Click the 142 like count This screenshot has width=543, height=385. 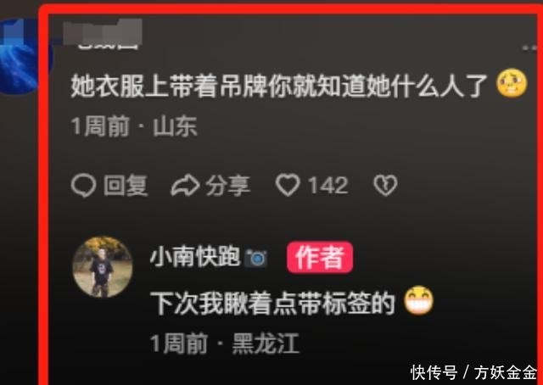tap(328, 186)
